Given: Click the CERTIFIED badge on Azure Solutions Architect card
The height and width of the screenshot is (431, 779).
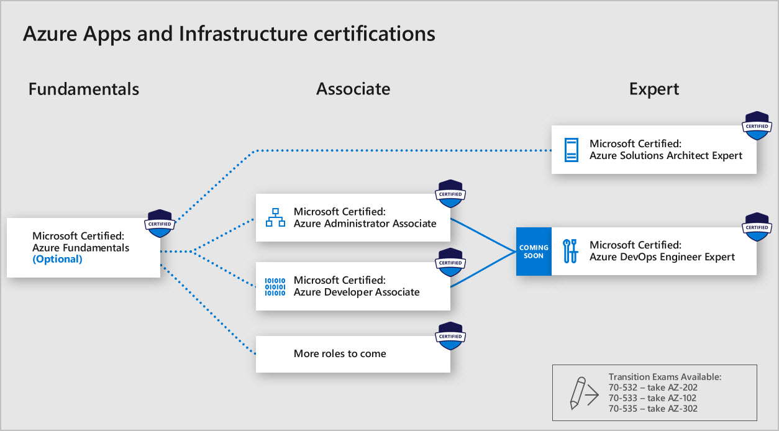Looking at the screenshot, I should [757, 125].
